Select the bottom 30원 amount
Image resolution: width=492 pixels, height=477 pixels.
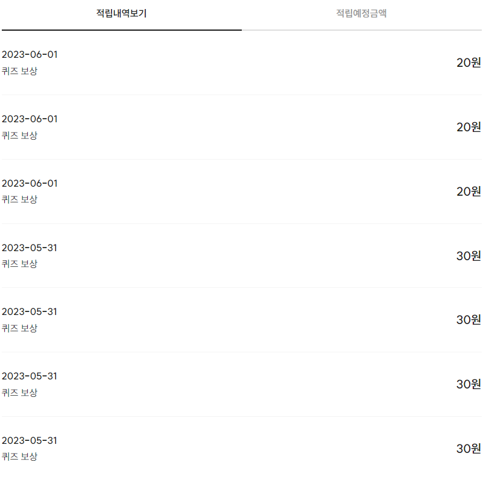469,448
